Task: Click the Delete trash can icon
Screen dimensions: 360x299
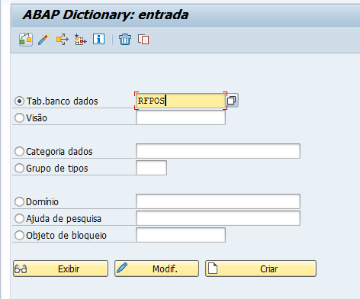Action: (x=125, y=40)
